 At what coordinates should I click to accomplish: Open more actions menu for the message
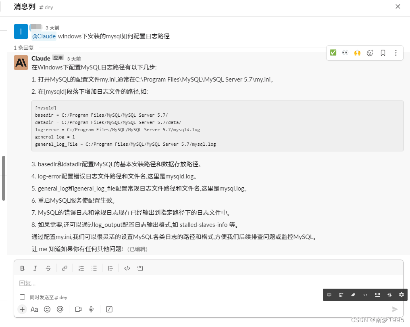click(396, 53)
